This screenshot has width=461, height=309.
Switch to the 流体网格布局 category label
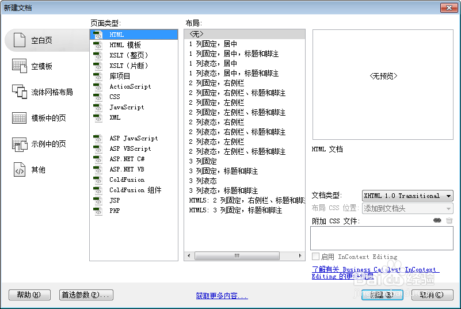(x=52, y=92)
